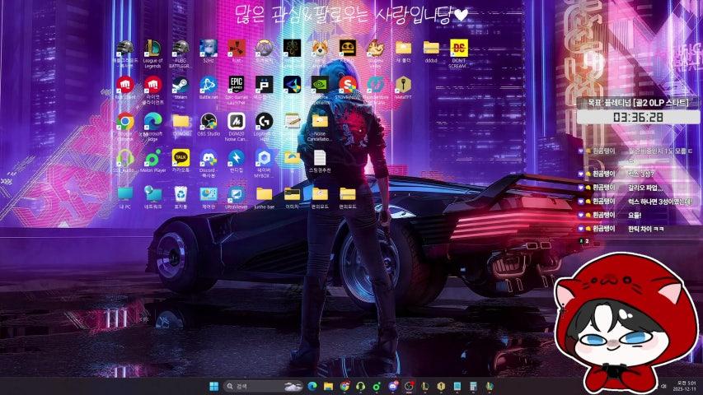Open the Recycle Bin on the desktop

pyautogui.click(x=180, y=194)
